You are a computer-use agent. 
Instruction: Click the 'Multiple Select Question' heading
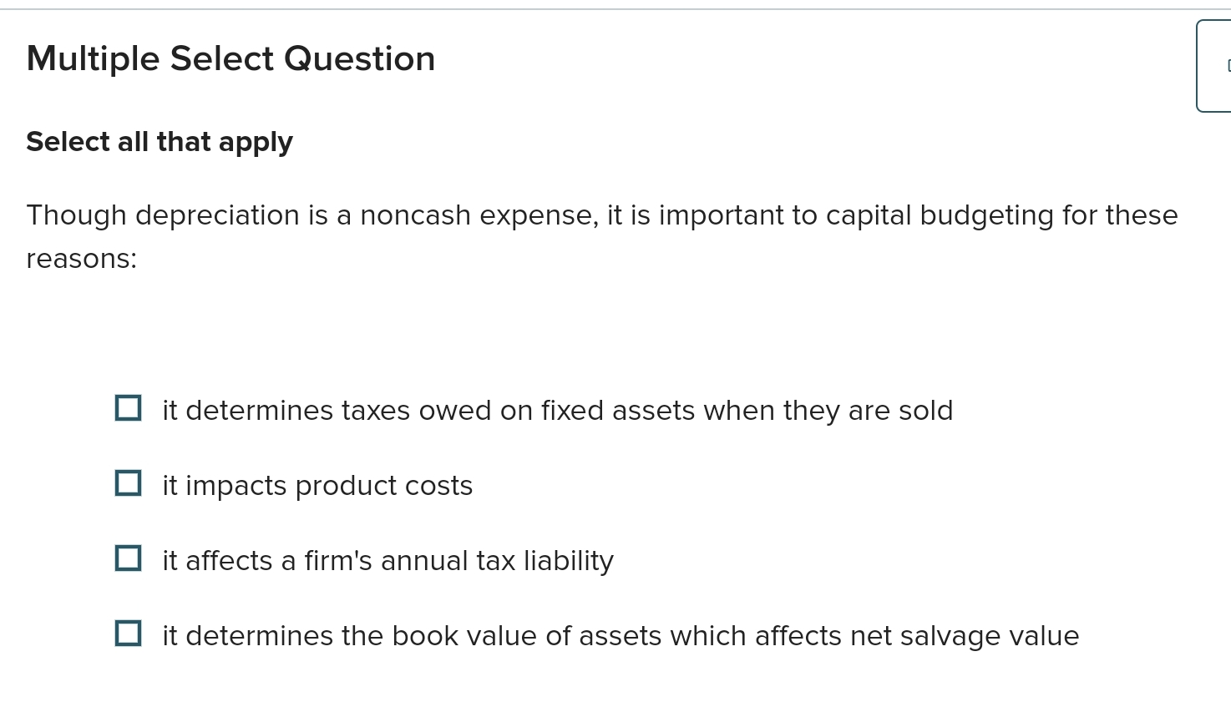[x=230, y=58]
